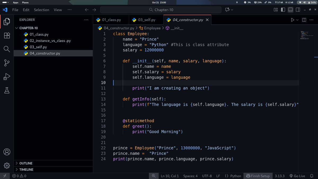The image size is (318, 179).
Task: Open the View menu
Action: tap(58, 10)
